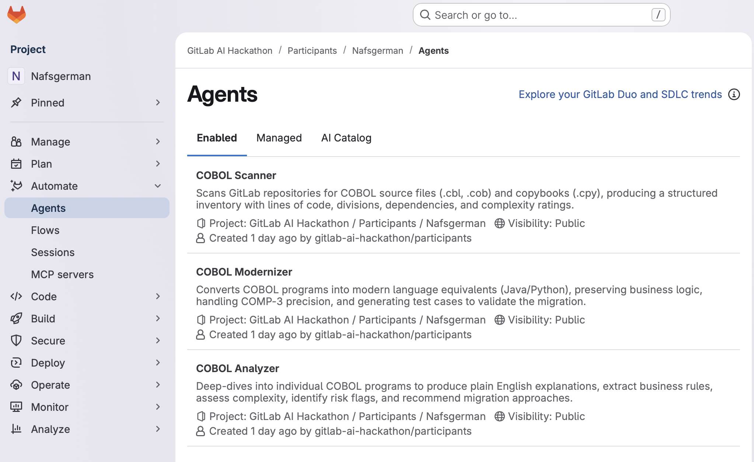Expand the Analyze section chevron
Viewport: 754px width, 462px height.
158,429
